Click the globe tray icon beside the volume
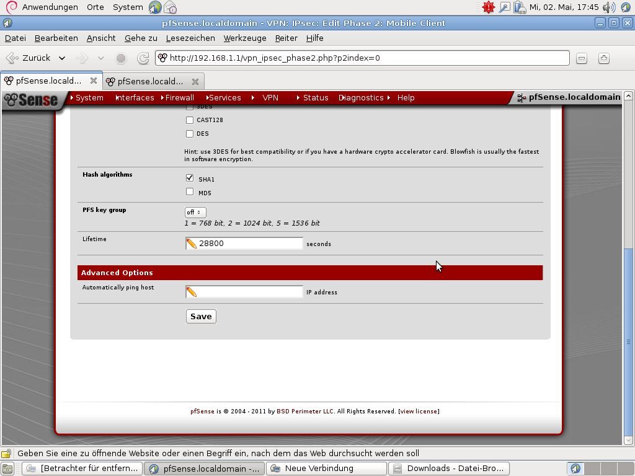Viewport: 635px width, 476px height. click(626, 7)
